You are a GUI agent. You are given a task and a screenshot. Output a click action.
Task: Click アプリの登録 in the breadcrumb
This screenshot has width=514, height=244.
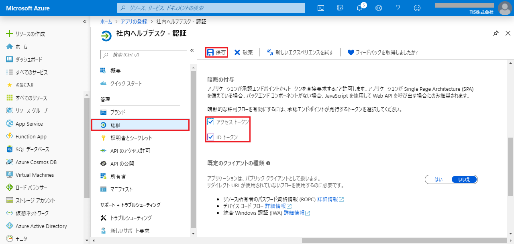point(134,21)
